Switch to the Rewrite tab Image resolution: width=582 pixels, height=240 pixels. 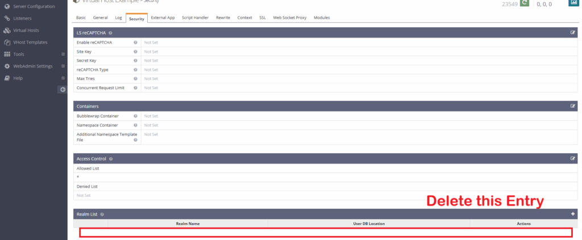223,18
